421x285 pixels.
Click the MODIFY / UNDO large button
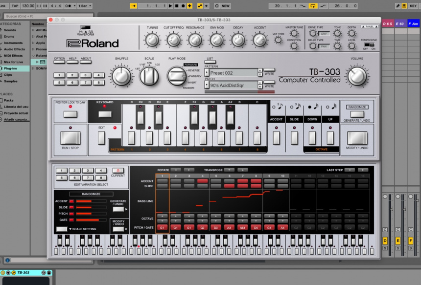click(x=357, y=138)
